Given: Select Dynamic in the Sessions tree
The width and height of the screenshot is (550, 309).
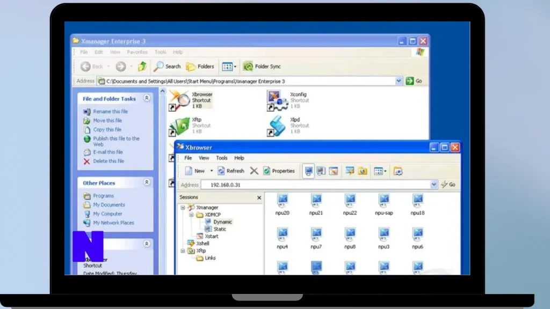Looking at the screenshot, I should [222, 222].
